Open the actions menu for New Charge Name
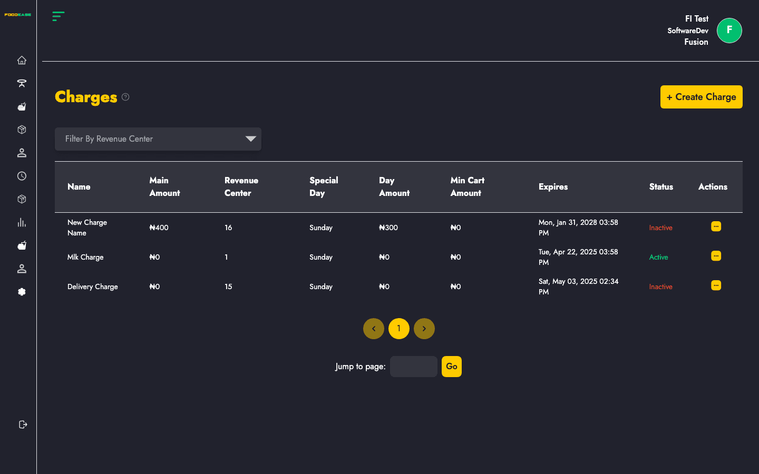The image size is (759, 474). (x=716, y=226)
